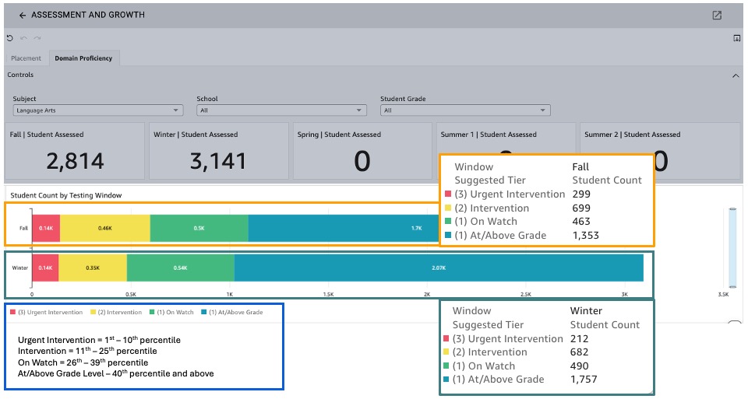Open the School filter dropdown
748x420 pixels.
click(x=281, y=110)
